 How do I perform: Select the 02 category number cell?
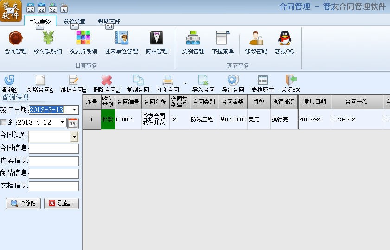pyautogui.click(x=179, y=119)
